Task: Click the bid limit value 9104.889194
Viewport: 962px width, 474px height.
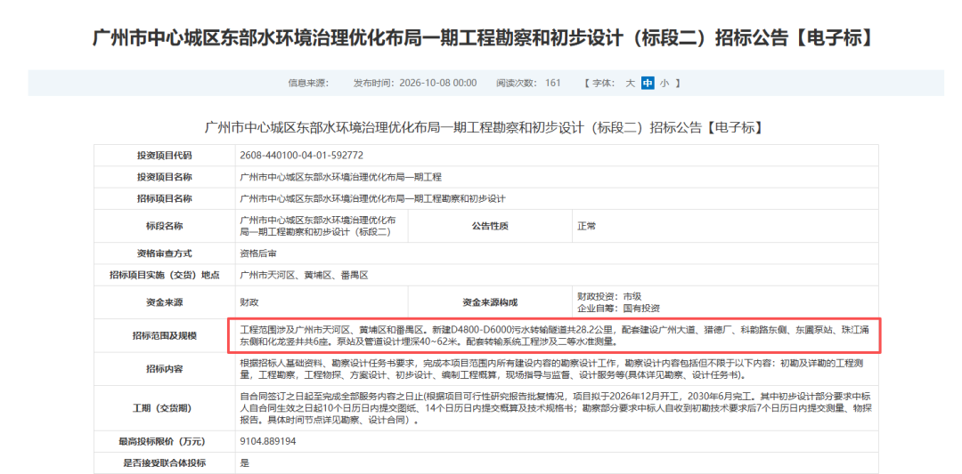Action: (268, 441)
